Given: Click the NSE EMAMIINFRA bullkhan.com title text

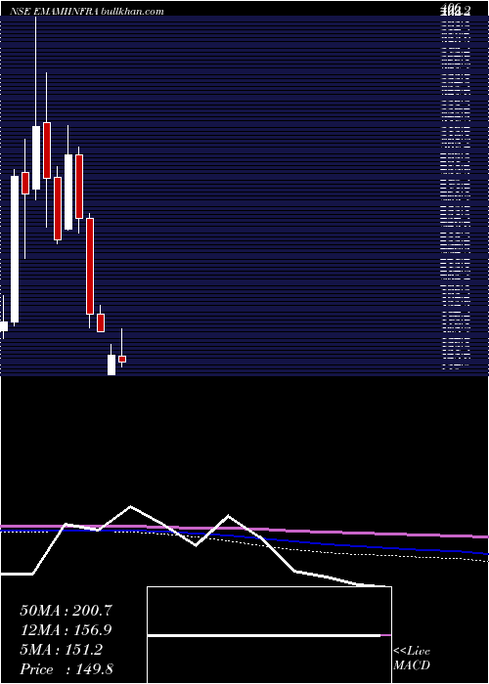Looking at the screenshot, I should pos(86,12).
